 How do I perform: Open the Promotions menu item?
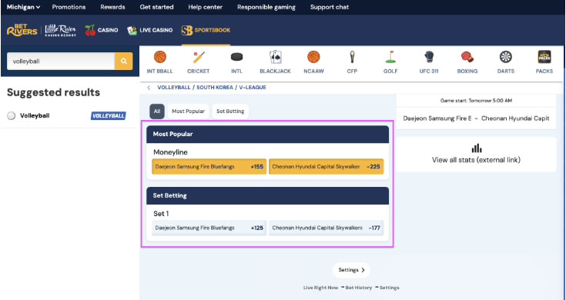pos(69,7)
